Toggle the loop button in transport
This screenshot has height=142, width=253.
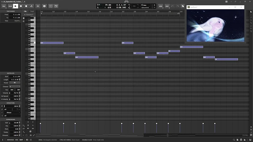[x=134, y=6]
